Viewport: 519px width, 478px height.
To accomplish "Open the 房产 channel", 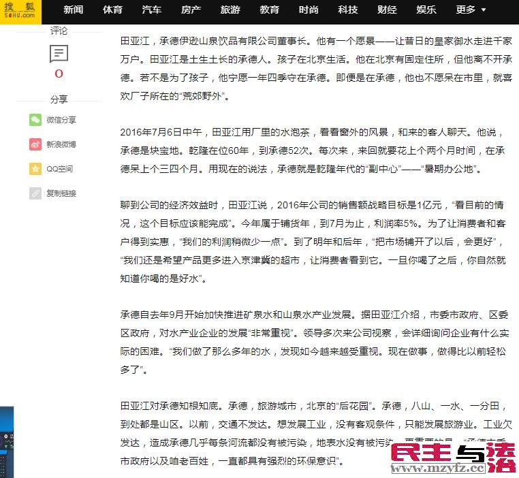I will (191, 10).
